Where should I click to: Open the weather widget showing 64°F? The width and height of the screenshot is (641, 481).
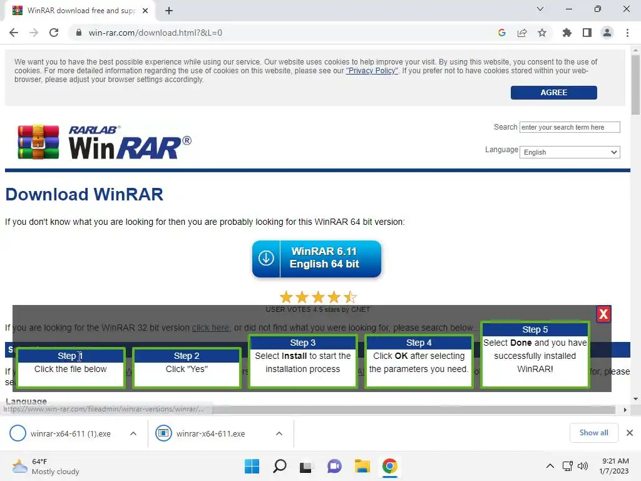click(46, 466)
